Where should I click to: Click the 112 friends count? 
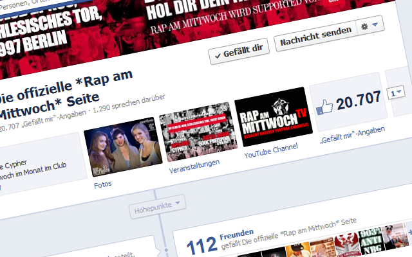point(201,245)
